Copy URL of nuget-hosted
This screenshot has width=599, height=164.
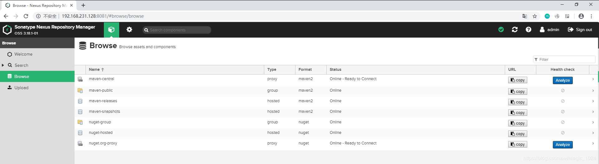[x=518, y=134]
